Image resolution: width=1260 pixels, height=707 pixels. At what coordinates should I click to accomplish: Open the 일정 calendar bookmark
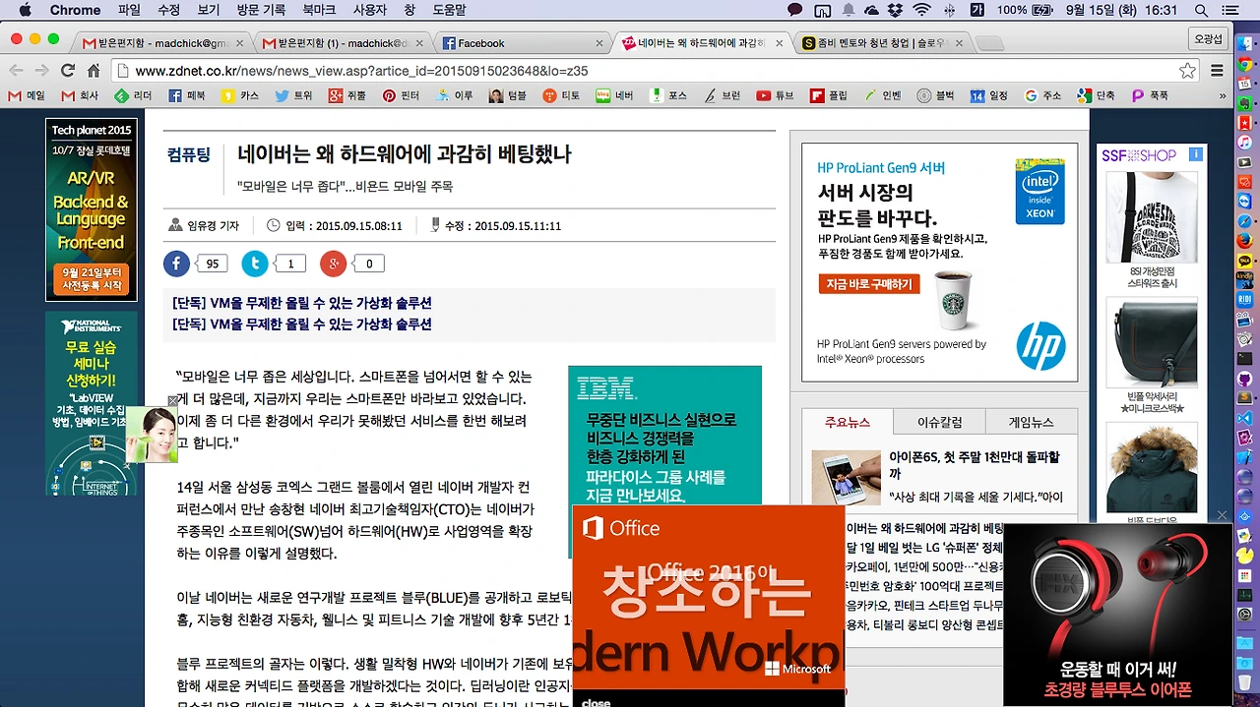coord(989,95)
